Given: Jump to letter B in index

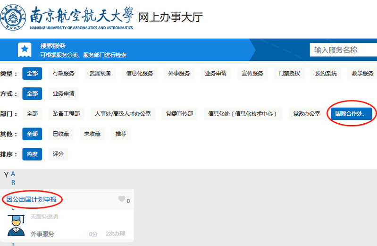Looking at the screenshot, I should pos(13,183).
